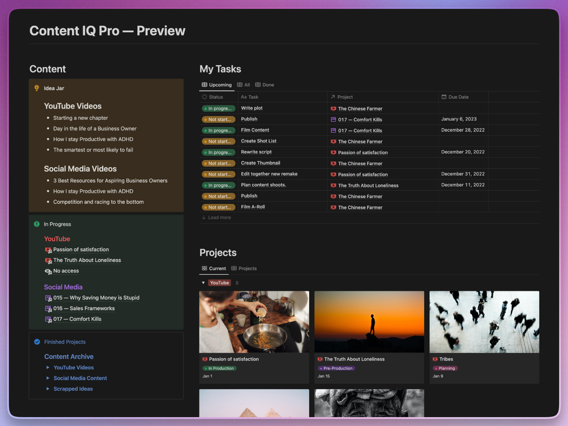Click the Planning tag on Tribes card
Screen dimensions: 568x426
(445, 368)
